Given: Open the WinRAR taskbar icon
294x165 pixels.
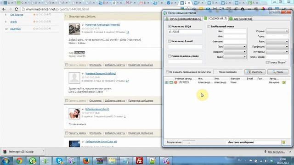Looking at the screenshot, I should coord(99,160).
